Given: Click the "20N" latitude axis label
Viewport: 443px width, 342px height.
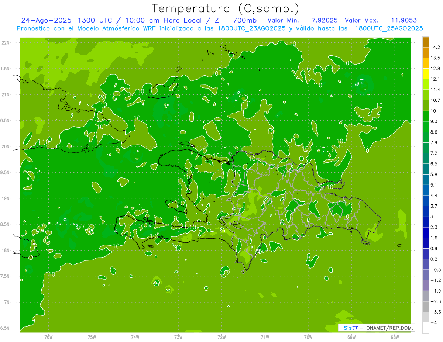Looking at the screenshot, I should [6, 146].
